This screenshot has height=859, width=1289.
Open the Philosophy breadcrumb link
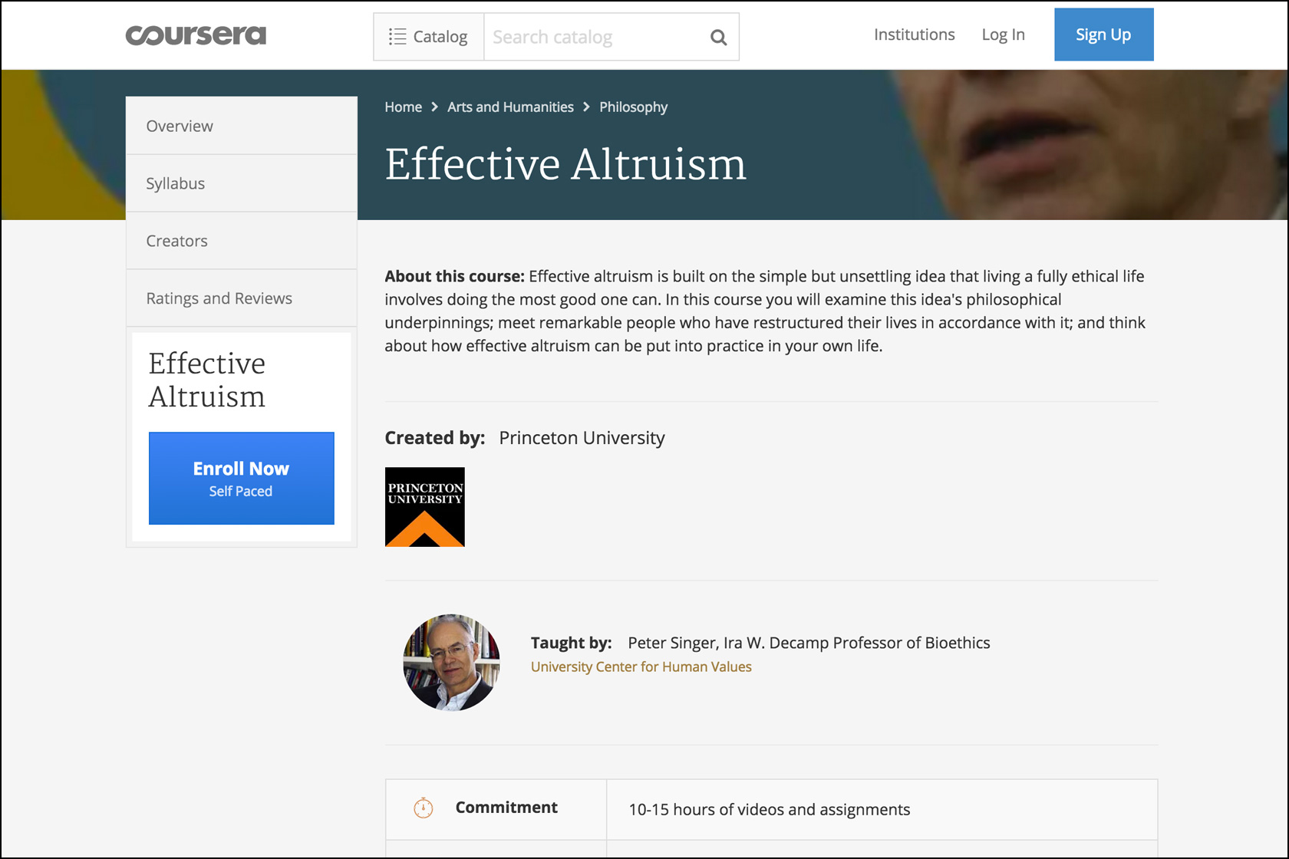coord(634,107)
